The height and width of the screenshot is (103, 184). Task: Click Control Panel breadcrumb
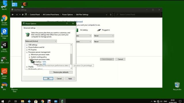[35, 15]
